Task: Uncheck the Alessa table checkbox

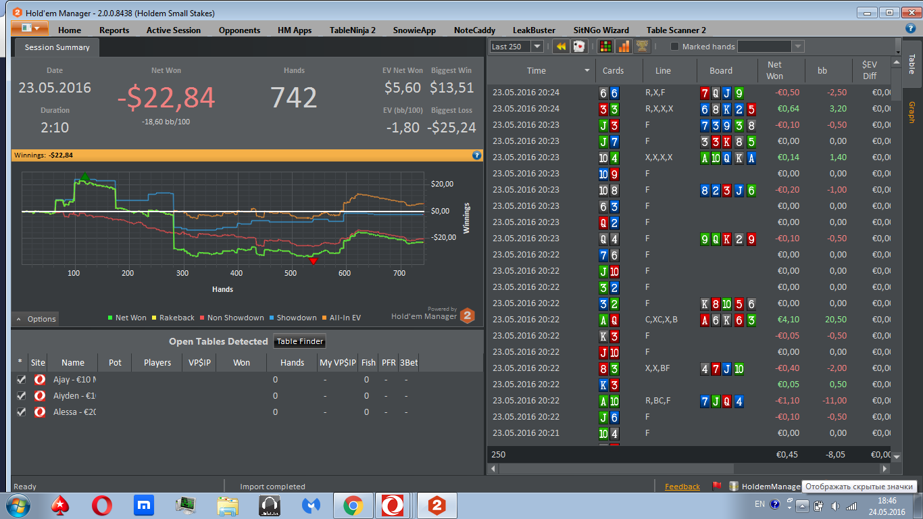Action: click(x=21, y=412)
